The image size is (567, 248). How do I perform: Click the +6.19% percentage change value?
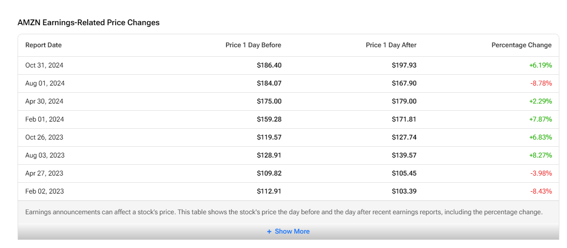click(540, 65)
